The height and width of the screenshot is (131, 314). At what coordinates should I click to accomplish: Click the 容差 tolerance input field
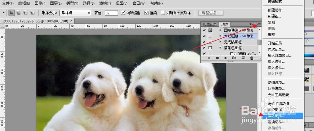coord(111,13)
